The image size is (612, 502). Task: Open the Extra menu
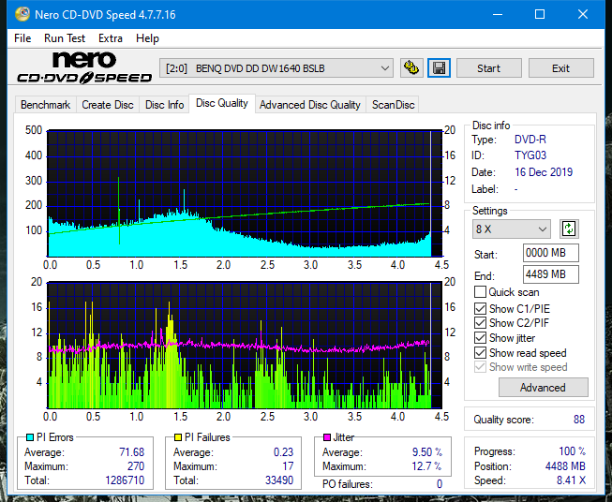click(111, 38)
